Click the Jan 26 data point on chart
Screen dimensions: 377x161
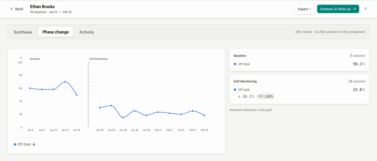(x=123, y=118)
